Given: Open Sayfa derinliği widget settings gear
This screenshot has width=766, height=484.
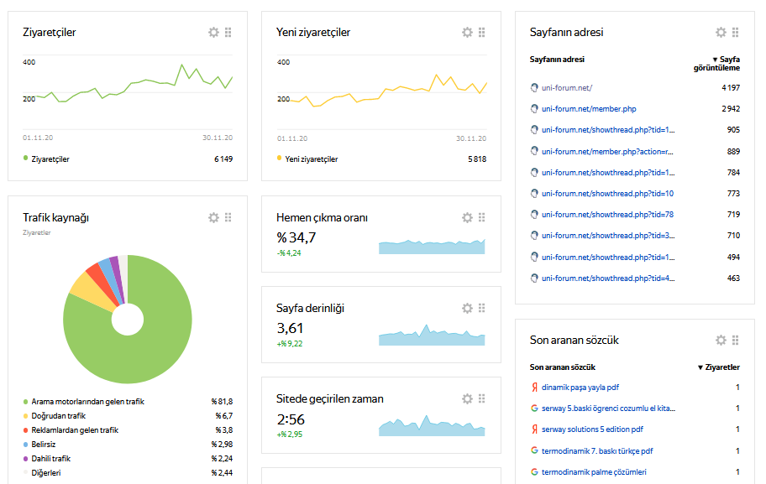Looking at the screenshot, I should coord(467,308).
